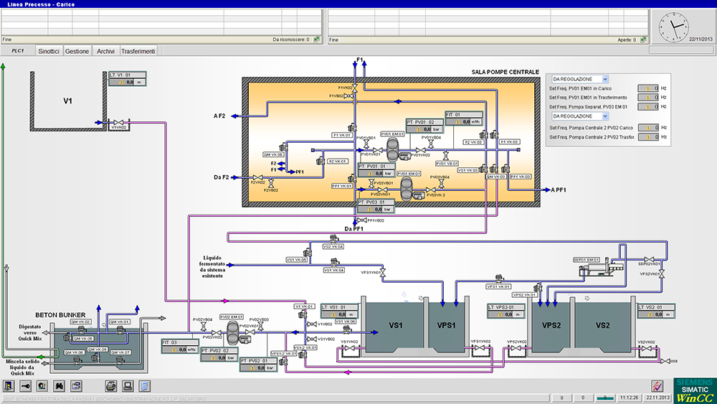Click the VS1 VK 04 valve label
Image resolution: width=717 pixels, height=404 pixels.
tap(334, 271)
